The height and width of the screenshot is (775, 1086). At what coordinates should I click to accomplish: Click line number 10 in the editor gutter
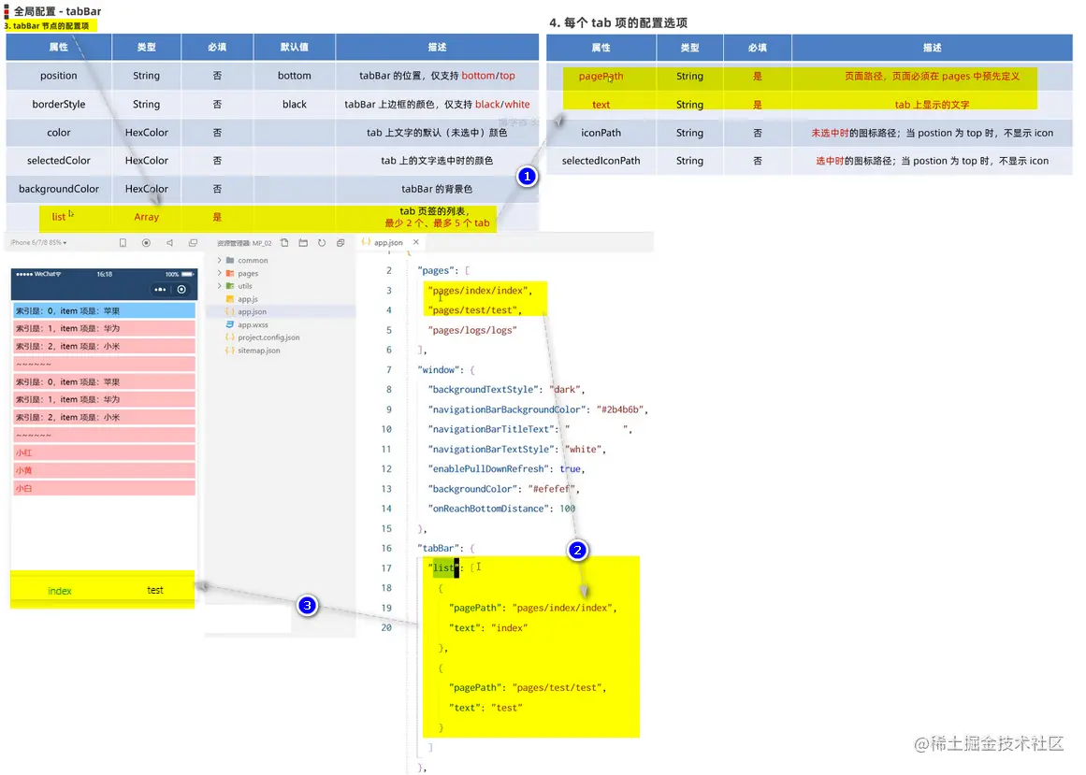coord(386,430)
